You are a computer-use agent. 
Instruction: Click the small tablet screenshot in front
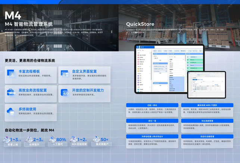pos(207,85)
